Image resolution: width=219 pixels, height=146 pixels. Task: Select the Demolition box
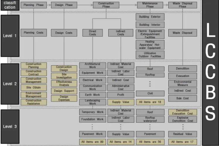point(182,68)
